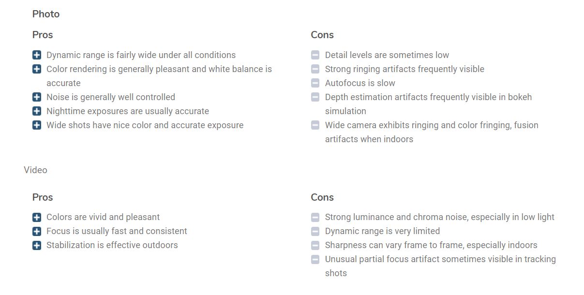Screen dimensions: 584x295
Task: Click minus icon next to 'Dynamic range is very limited'
Action: (x=315, y=231)
